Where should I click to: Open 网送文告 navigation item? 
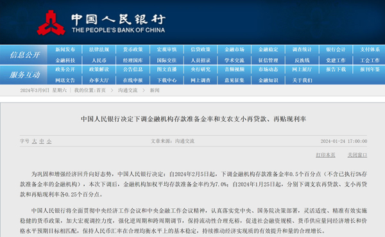pyautogui.click(x=65, y=80)
